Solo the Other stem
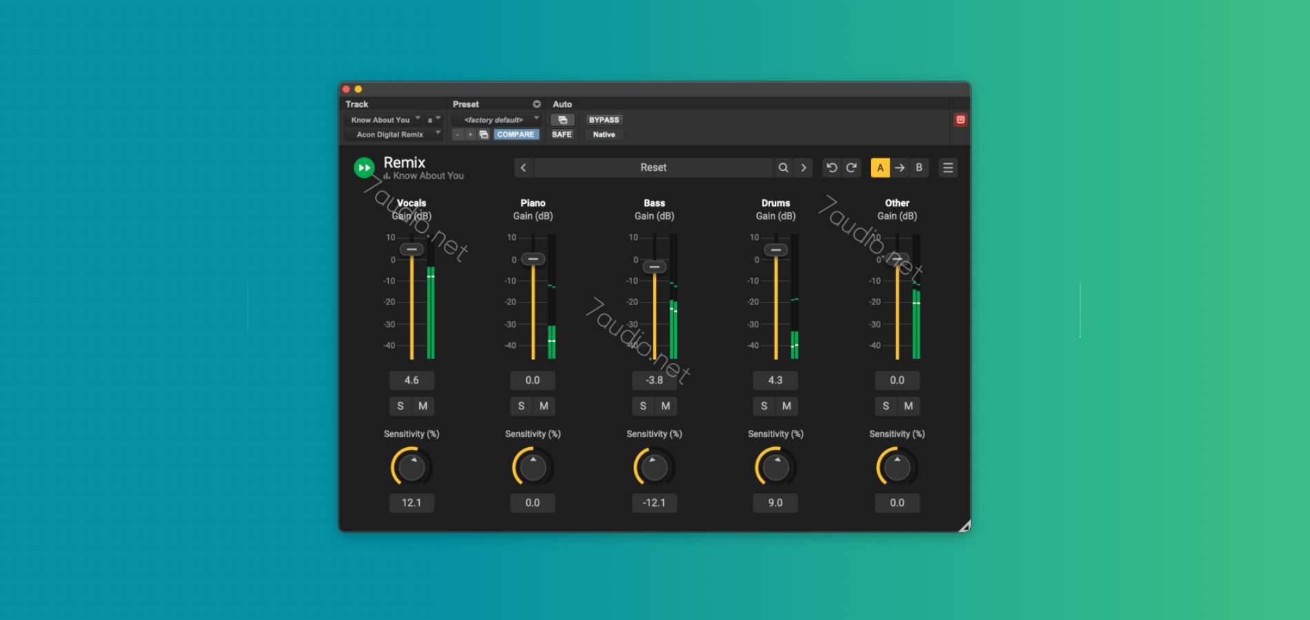 [x=885, y=406]
